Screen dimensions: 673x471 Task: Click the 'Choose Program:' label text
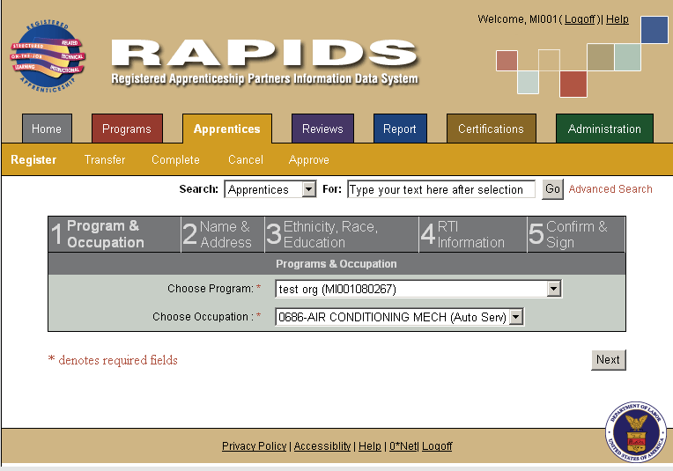click(x=211, y=289)
